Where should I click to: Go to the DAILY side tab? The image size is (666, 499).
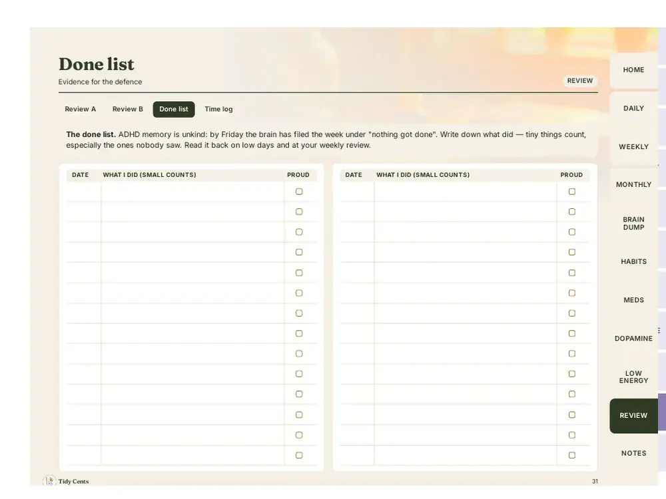633,108
